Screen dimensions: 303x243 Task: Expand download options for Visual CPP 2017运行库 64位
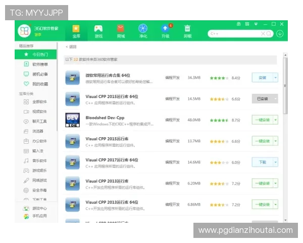(x=276, y=162)
